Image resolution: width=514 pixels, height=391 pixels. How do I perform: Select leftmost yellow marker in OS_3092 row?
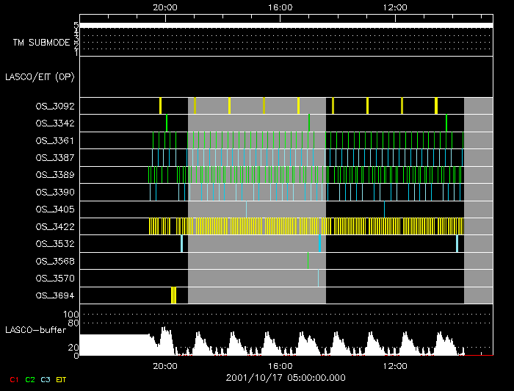(x=160, y=105)
